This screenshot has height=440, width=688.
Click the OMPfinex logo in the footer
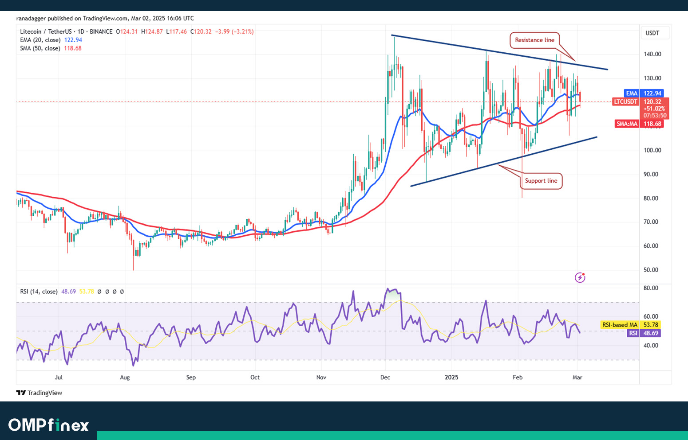tap(48, 425)
